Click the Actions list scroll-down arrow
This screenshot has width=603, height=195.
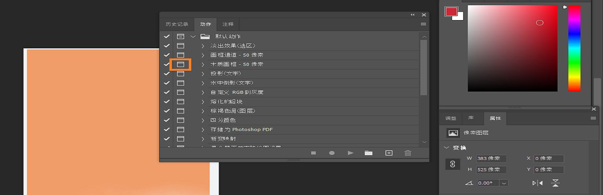tap(424, 142)
